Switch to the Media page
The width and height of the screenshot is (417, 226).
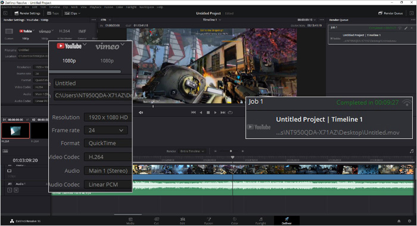coord(130,221)
